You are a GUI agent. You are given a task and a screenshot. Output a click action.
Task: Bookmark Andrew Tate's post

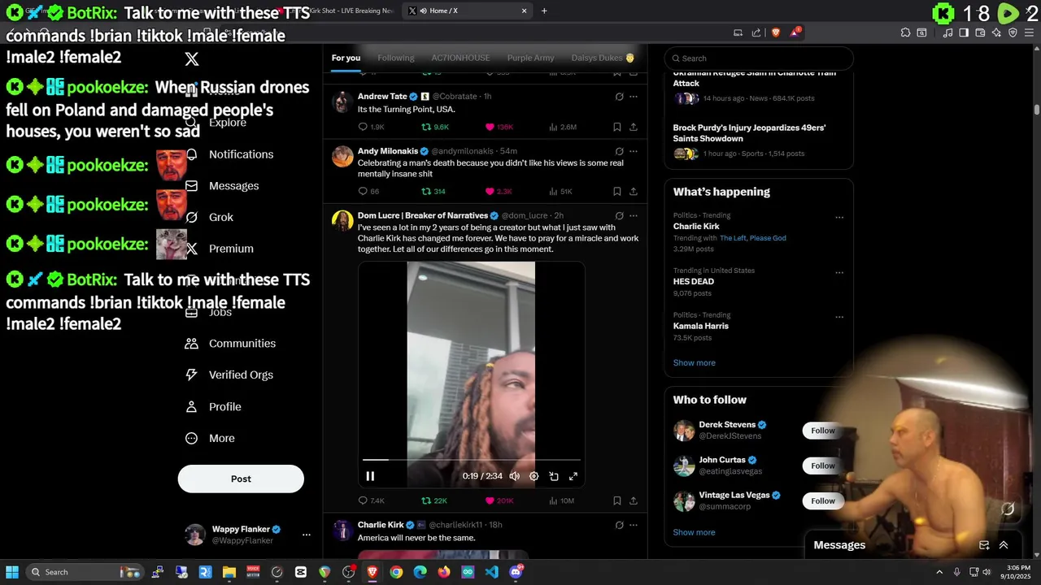click(x=617, y=127)
